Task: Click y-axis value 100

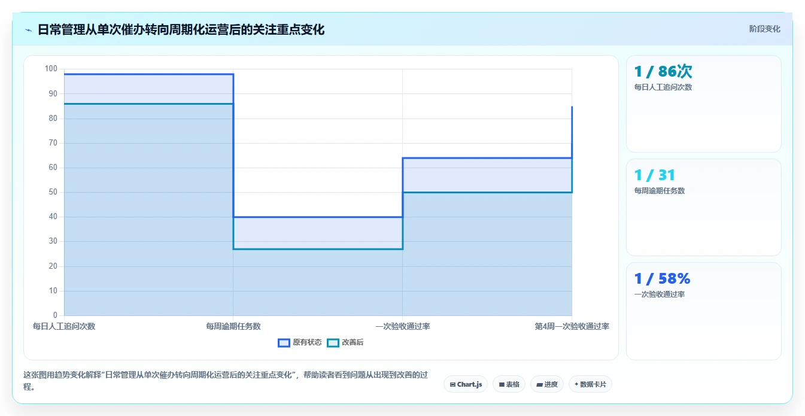Action: point(51,69)
